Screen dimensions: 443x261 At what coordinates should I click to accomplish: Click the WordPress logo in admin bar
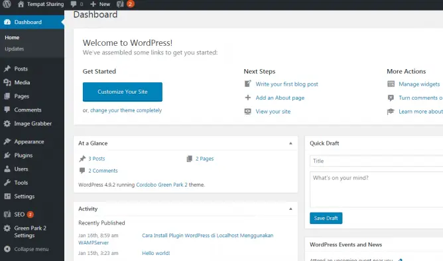pyautogui.click(x=7, y=4)
